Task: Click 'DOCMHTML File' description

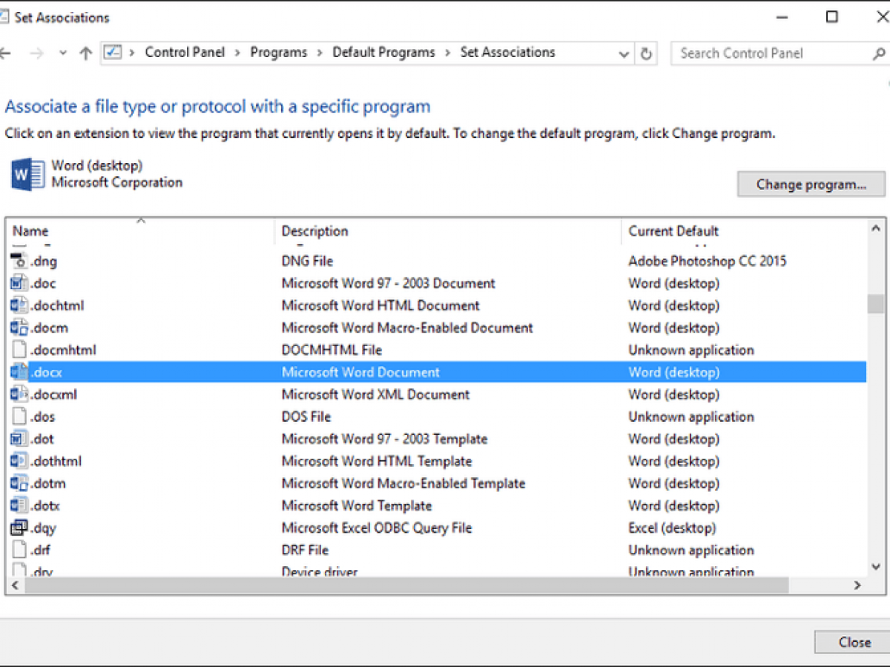Action: click(332, 350)
